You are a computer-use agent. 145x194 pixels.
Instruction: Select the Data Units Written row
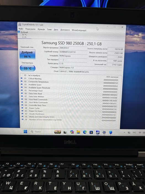[70, 97]
